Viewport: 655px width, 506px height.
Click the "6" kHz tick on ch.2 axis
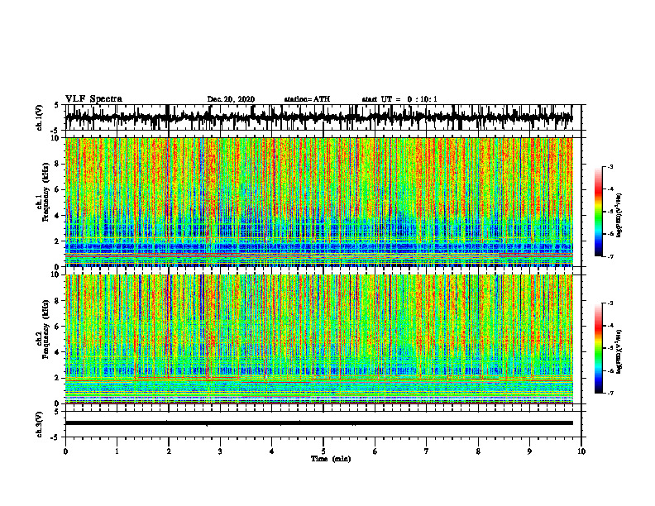[x=57, y=327]
